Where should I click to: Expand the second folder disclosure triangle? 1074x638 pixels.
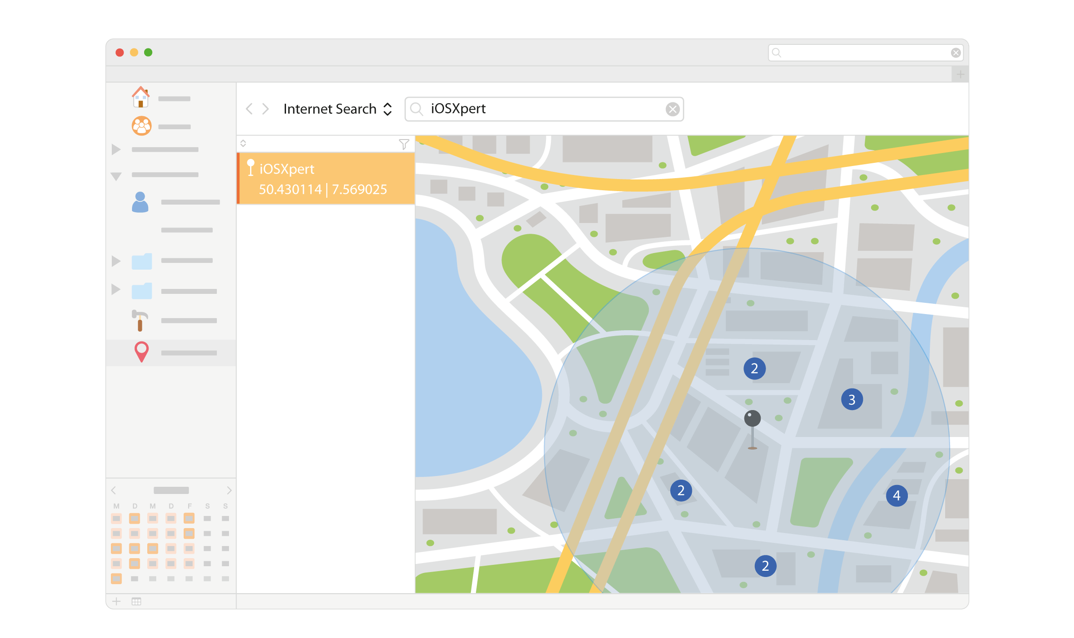[116, 289]
